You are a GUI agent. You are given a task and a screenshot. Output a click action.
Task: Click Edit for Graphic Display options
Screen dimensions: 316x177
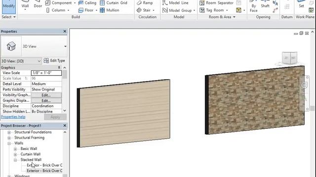tap(46, 101)
